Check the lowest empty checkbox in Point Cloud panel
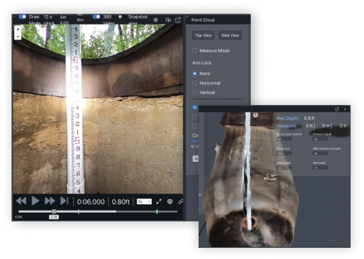The width and height of the screenshot is (364, 259). [x=195, y=126]
